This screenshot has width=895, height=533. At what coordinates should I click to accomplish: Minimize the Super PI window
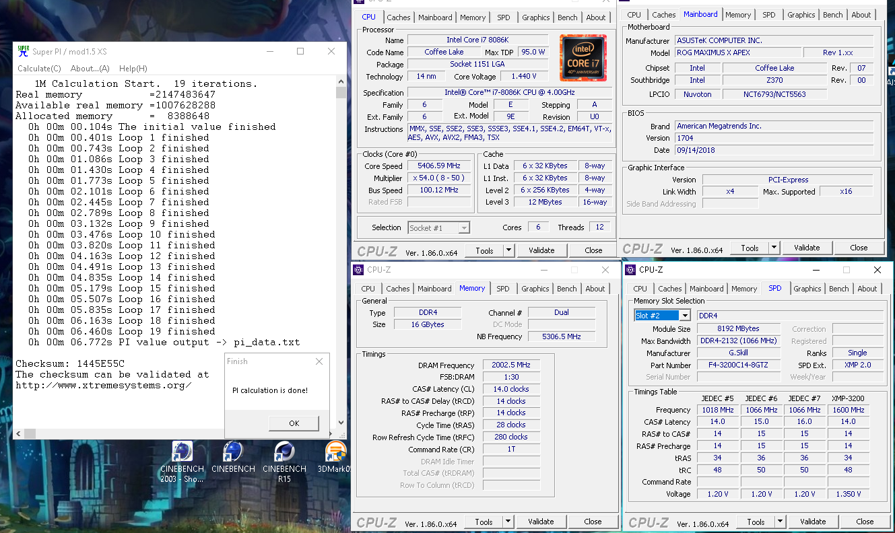(269, 51)
